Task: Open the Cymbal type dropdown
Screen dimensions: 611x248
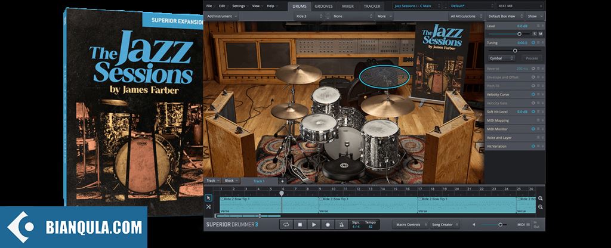Action: (x=501, y=58)
